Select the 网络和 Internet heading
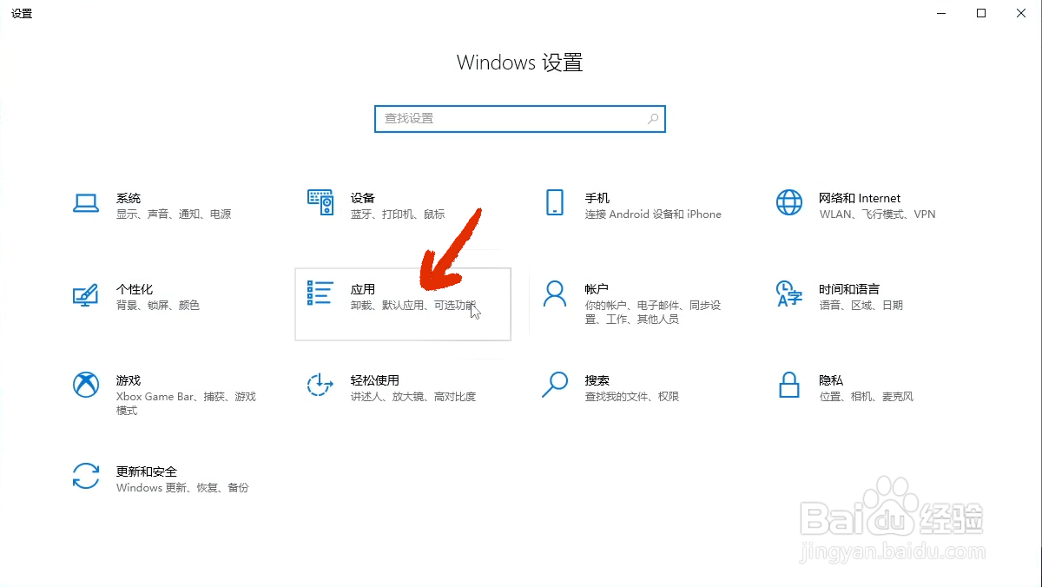 pos(860,198)
